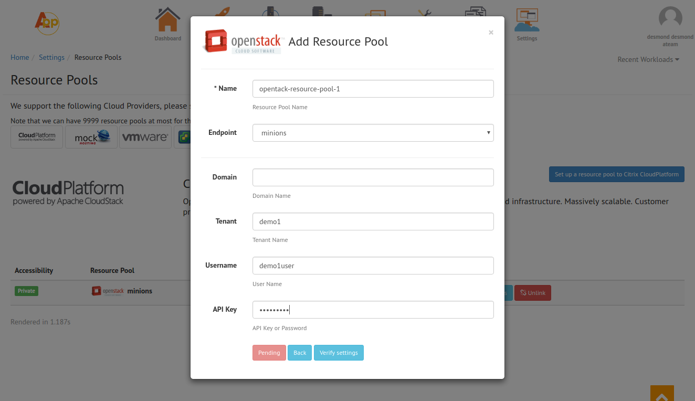Open the Dashboard home icon
Screen dimensions: 695x401
pyautogui.click(x=168, y=24)
